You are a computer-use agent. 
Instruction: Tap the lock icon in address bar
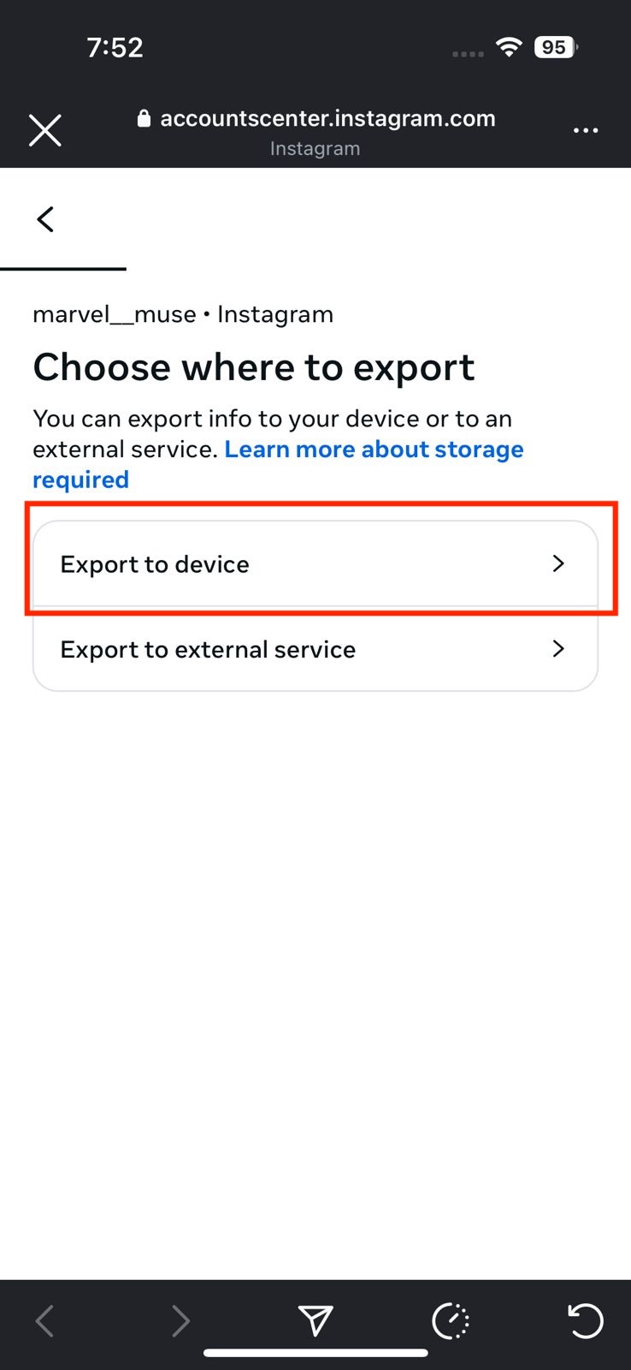144,118
